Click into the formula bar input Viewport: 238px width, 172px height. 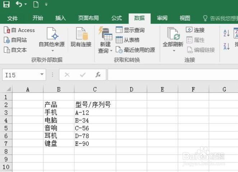coord(173,75)
